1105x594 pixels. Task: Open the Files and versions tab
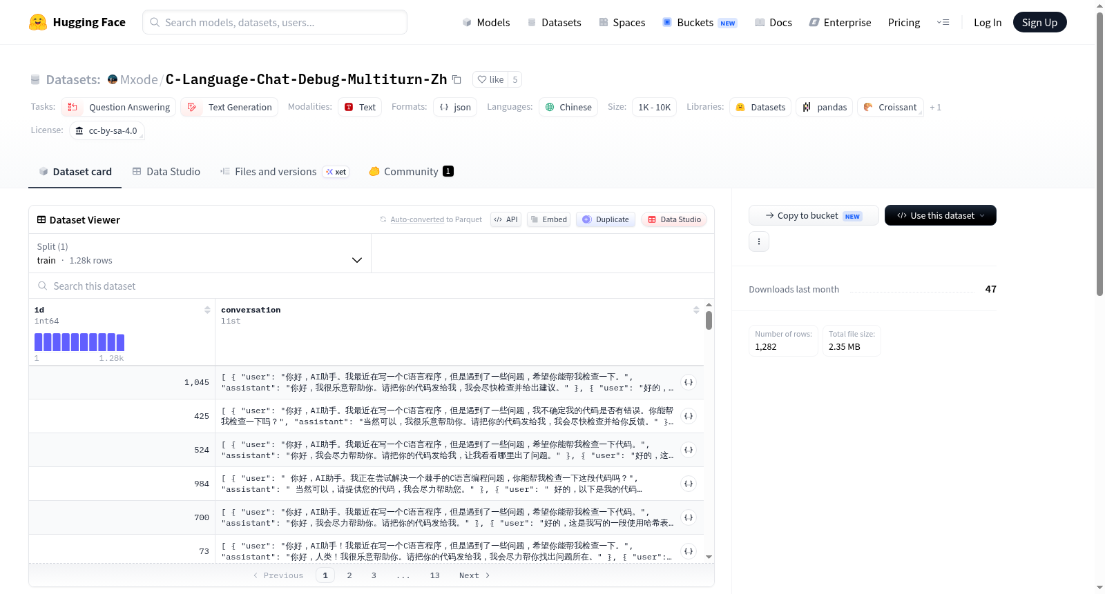pyautogui.click(x=285, y=172)
